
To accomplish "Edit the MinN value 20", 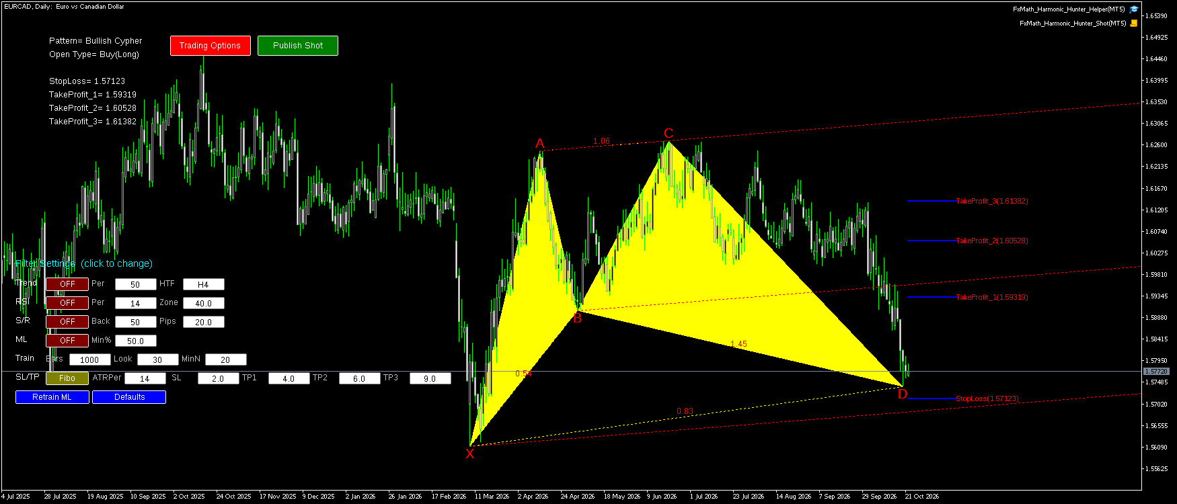I will pyautogui.click(x=226, y=360).
